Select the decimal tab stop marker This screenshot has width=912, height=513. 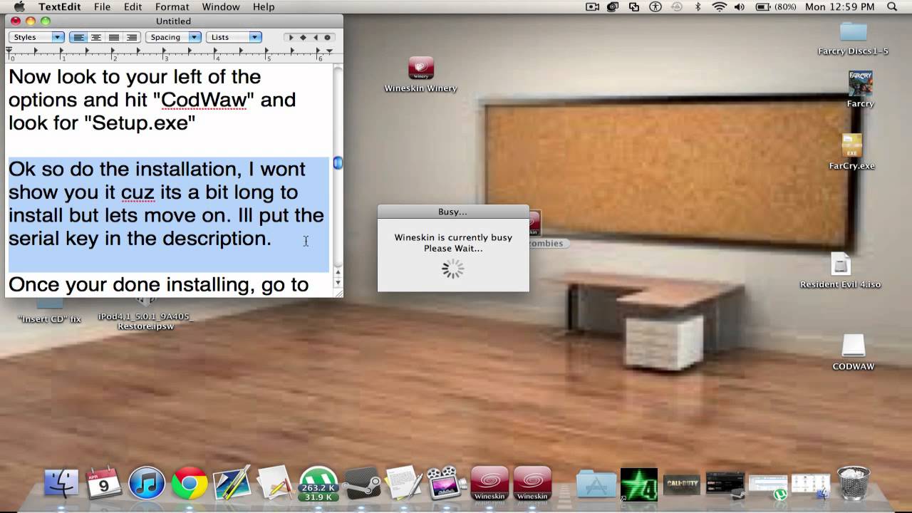click(328, 37)
